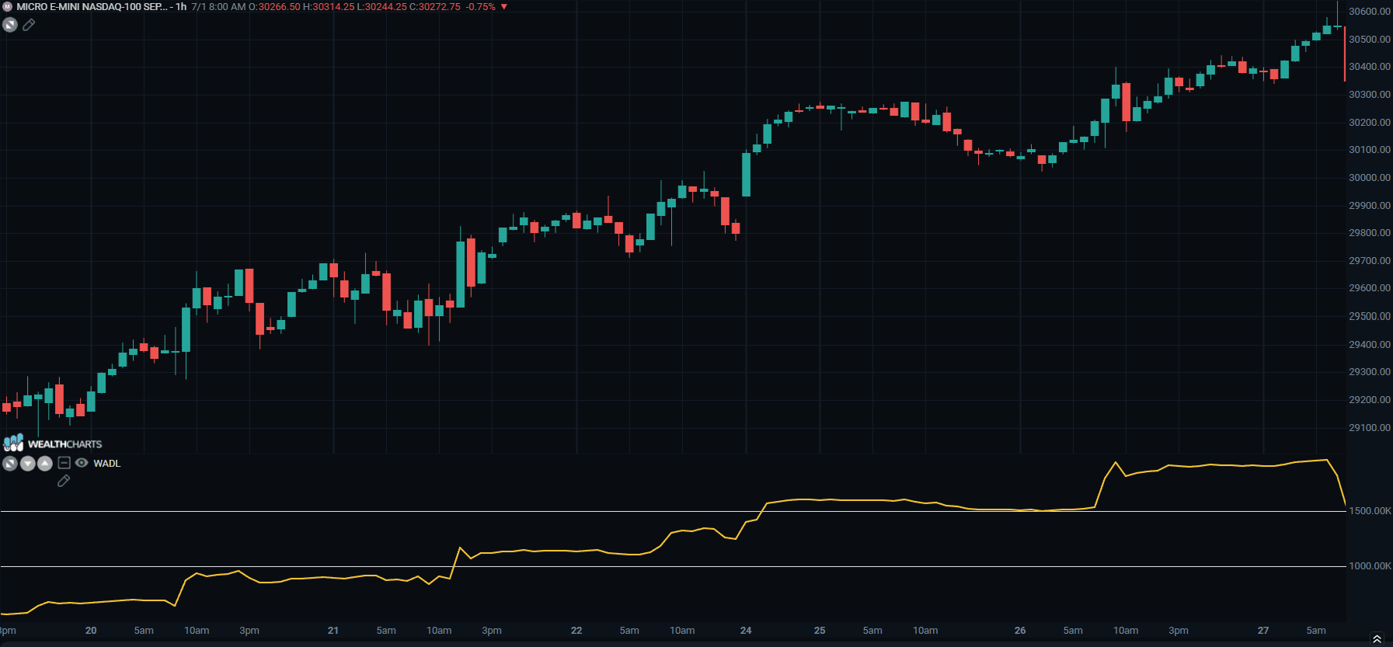Click the 26 date label on time axis

point(1020,631)
